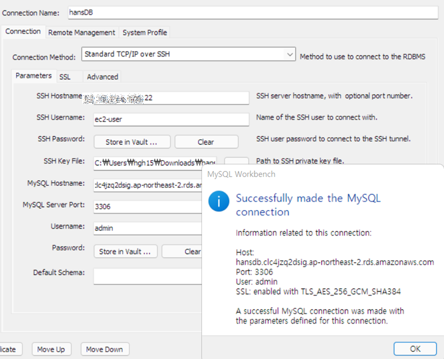Click the Default Schema input field
The image size is (444, 359).
click(x=148, y=276)
